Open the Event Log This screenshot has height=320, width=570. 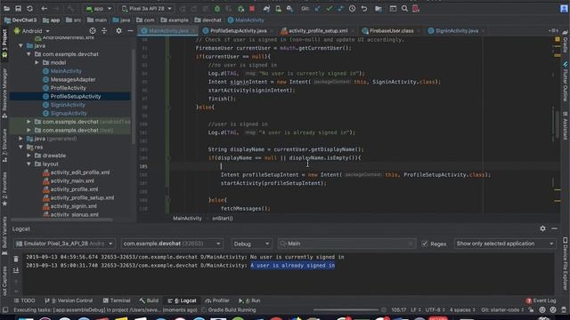(541, 300)
